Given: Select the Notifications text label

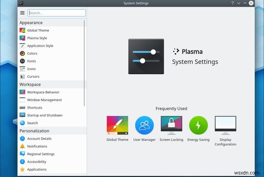Looking at the screenshot, I should (x=37, y=146).
